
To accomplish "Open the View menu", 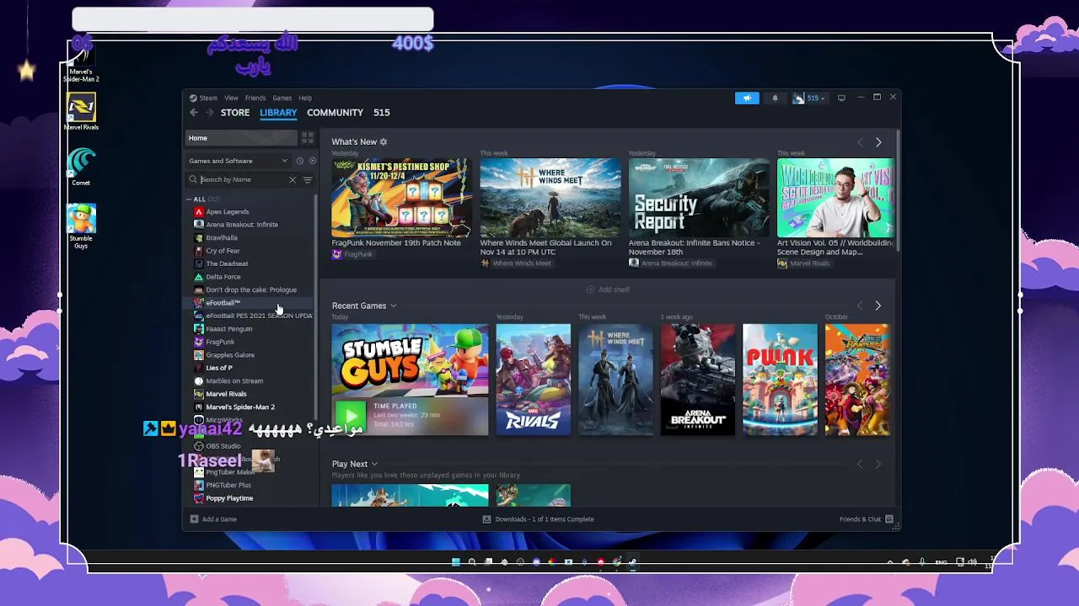I will click(x=231, y=98).
